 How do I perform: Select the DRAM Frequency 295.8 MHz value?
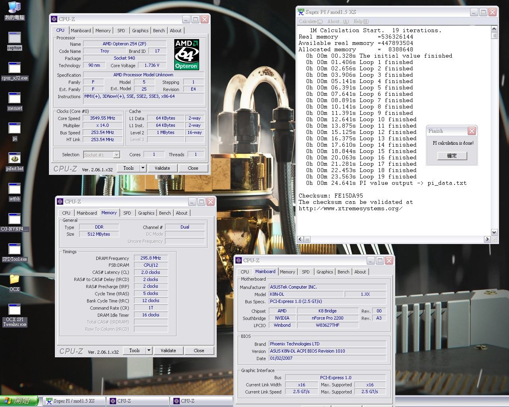click(151, 258)
